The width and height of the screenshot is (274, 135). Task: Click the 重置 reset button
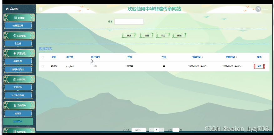(x=147, y=36)
